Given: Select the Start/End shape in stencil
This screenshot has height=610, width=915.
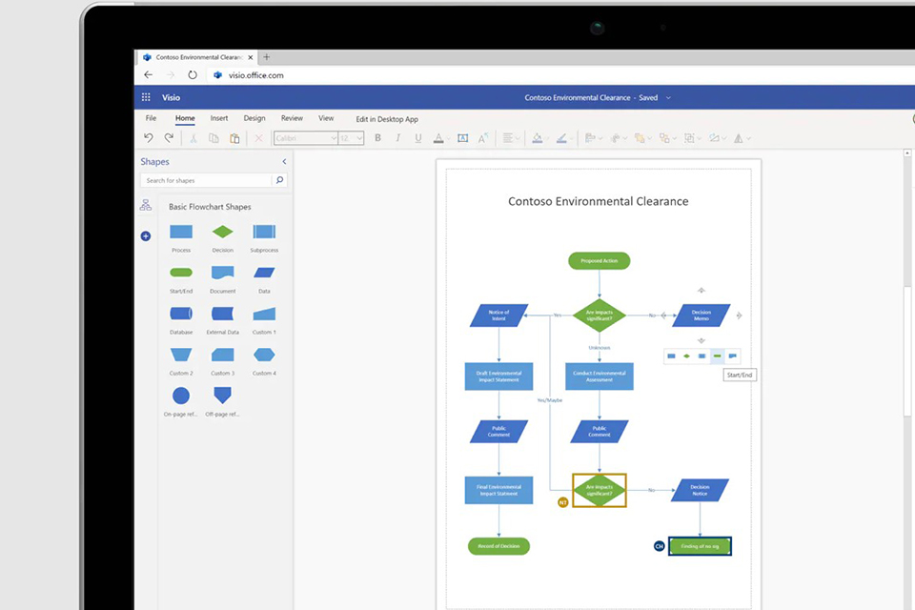Looking at the screenshot, I should coord(181,272).
